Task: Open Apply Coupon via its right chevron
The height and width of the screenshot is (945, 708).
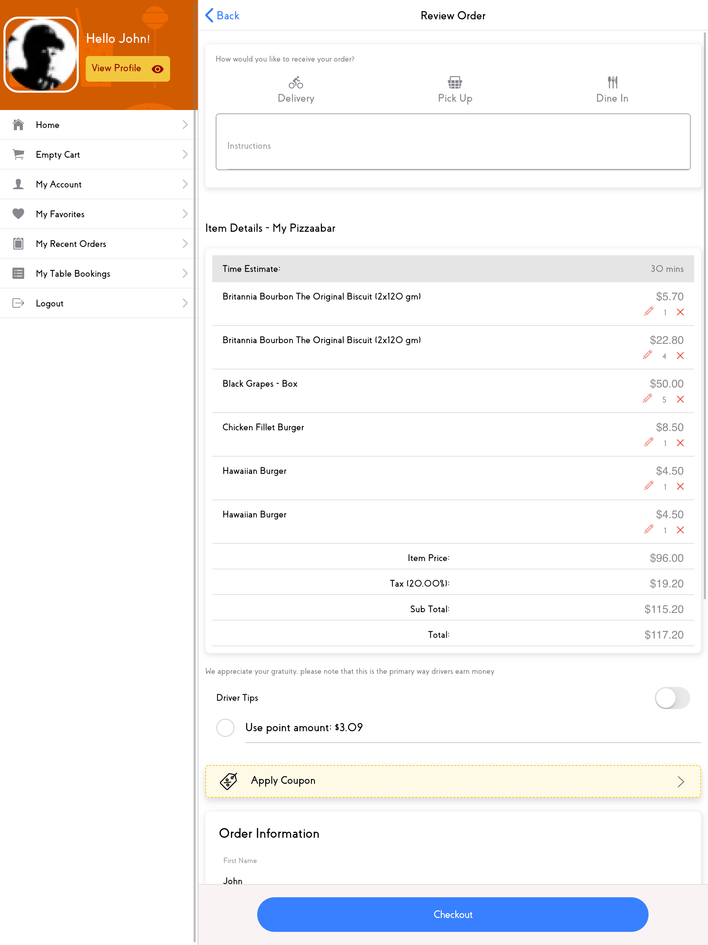Action: coord(681,782)
